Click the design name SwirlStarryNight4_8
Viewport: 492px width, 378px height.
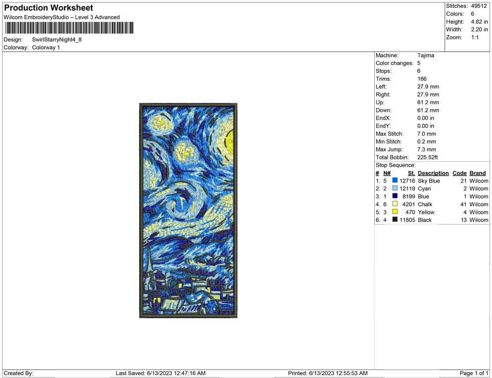click(x=57, y=40)
